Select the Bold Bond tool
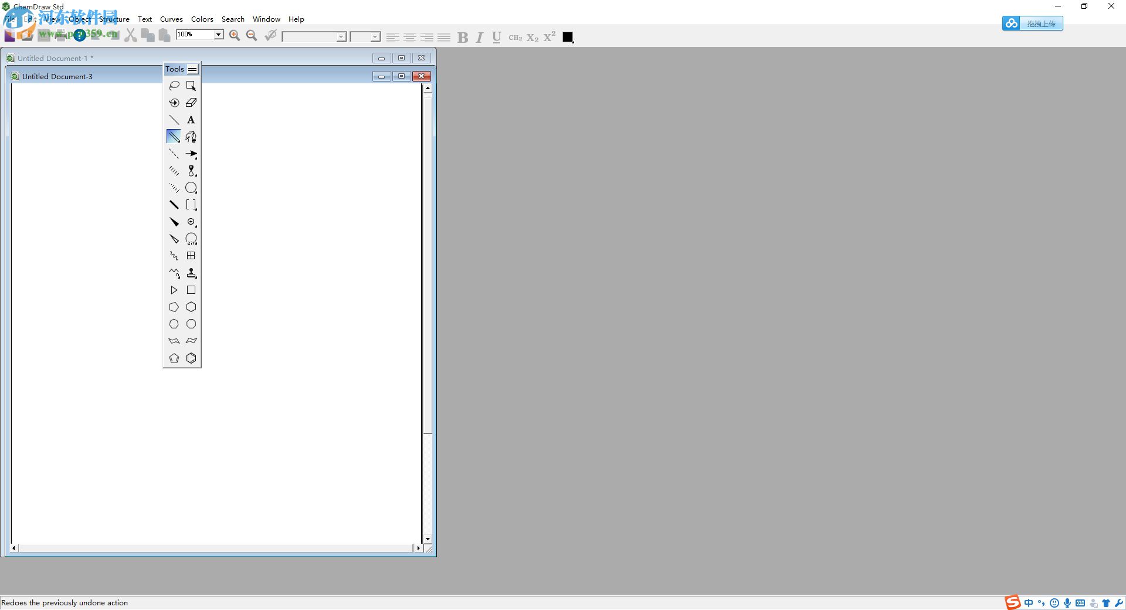Image resolution: width=1126 pixels, height=610 pixels. [x=174, y=205]
